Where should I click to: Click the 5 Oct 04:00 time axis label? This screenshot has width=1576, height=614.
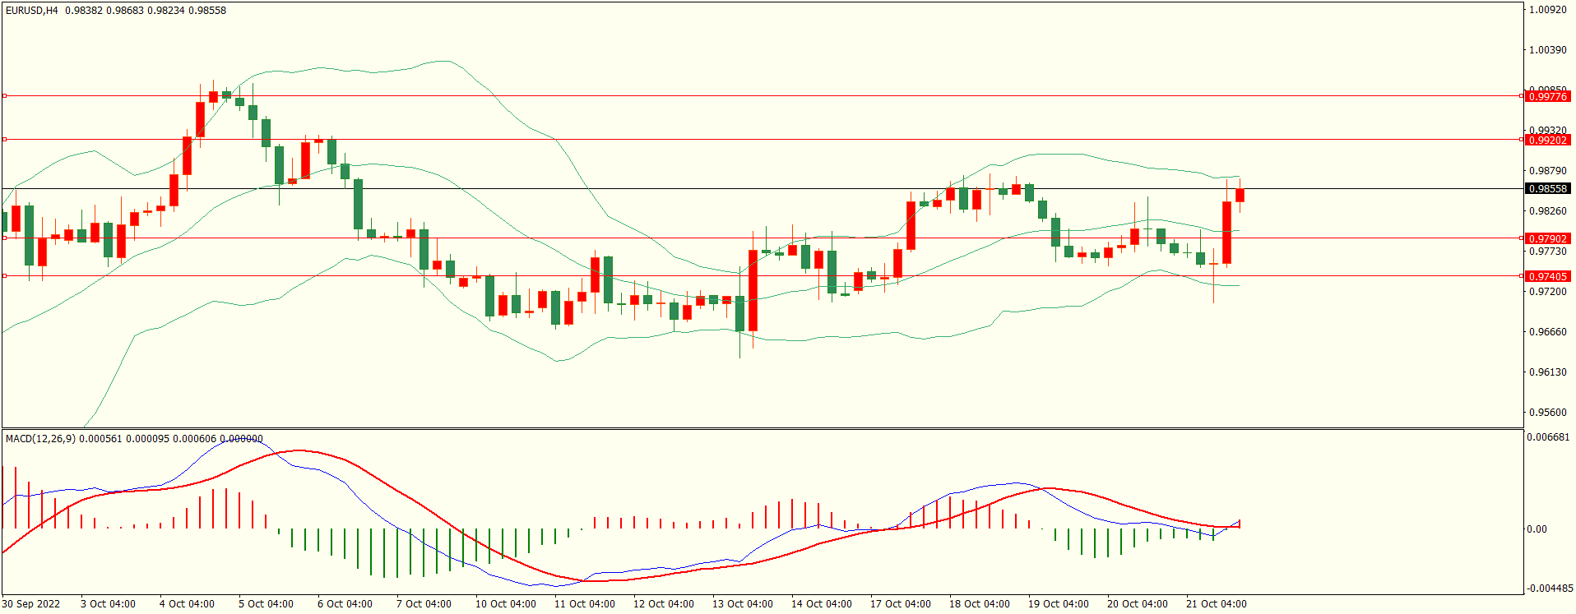266,604
